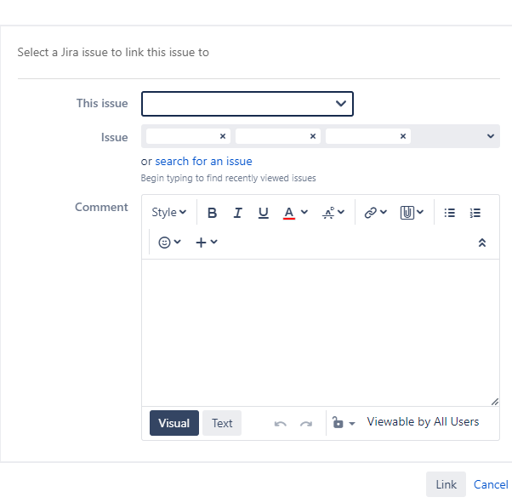Click the attachment paperclip icon
The image size is (529, 503).
click(407, 213)
